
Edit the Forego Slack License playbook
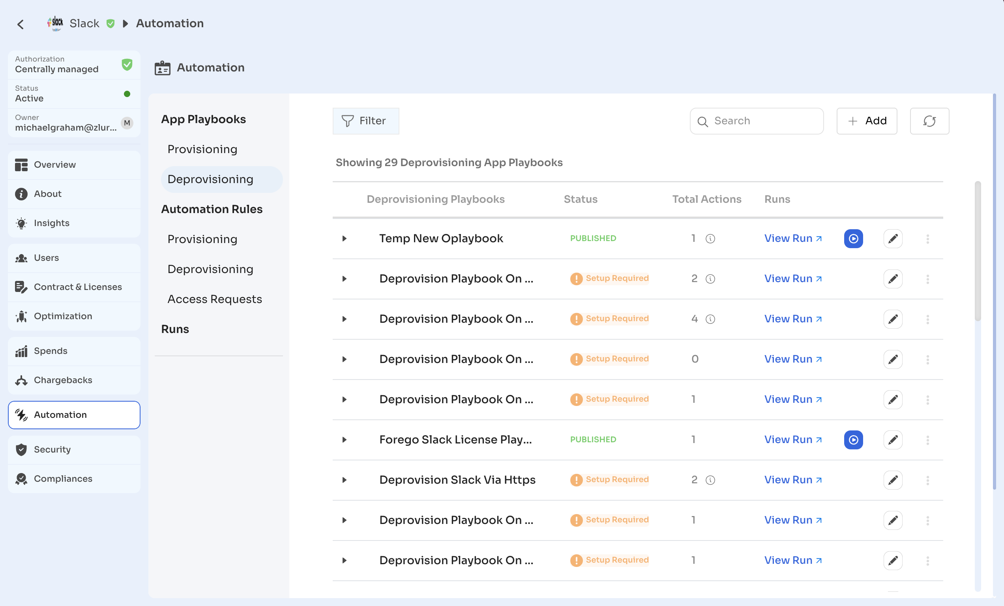pos(893,440)
